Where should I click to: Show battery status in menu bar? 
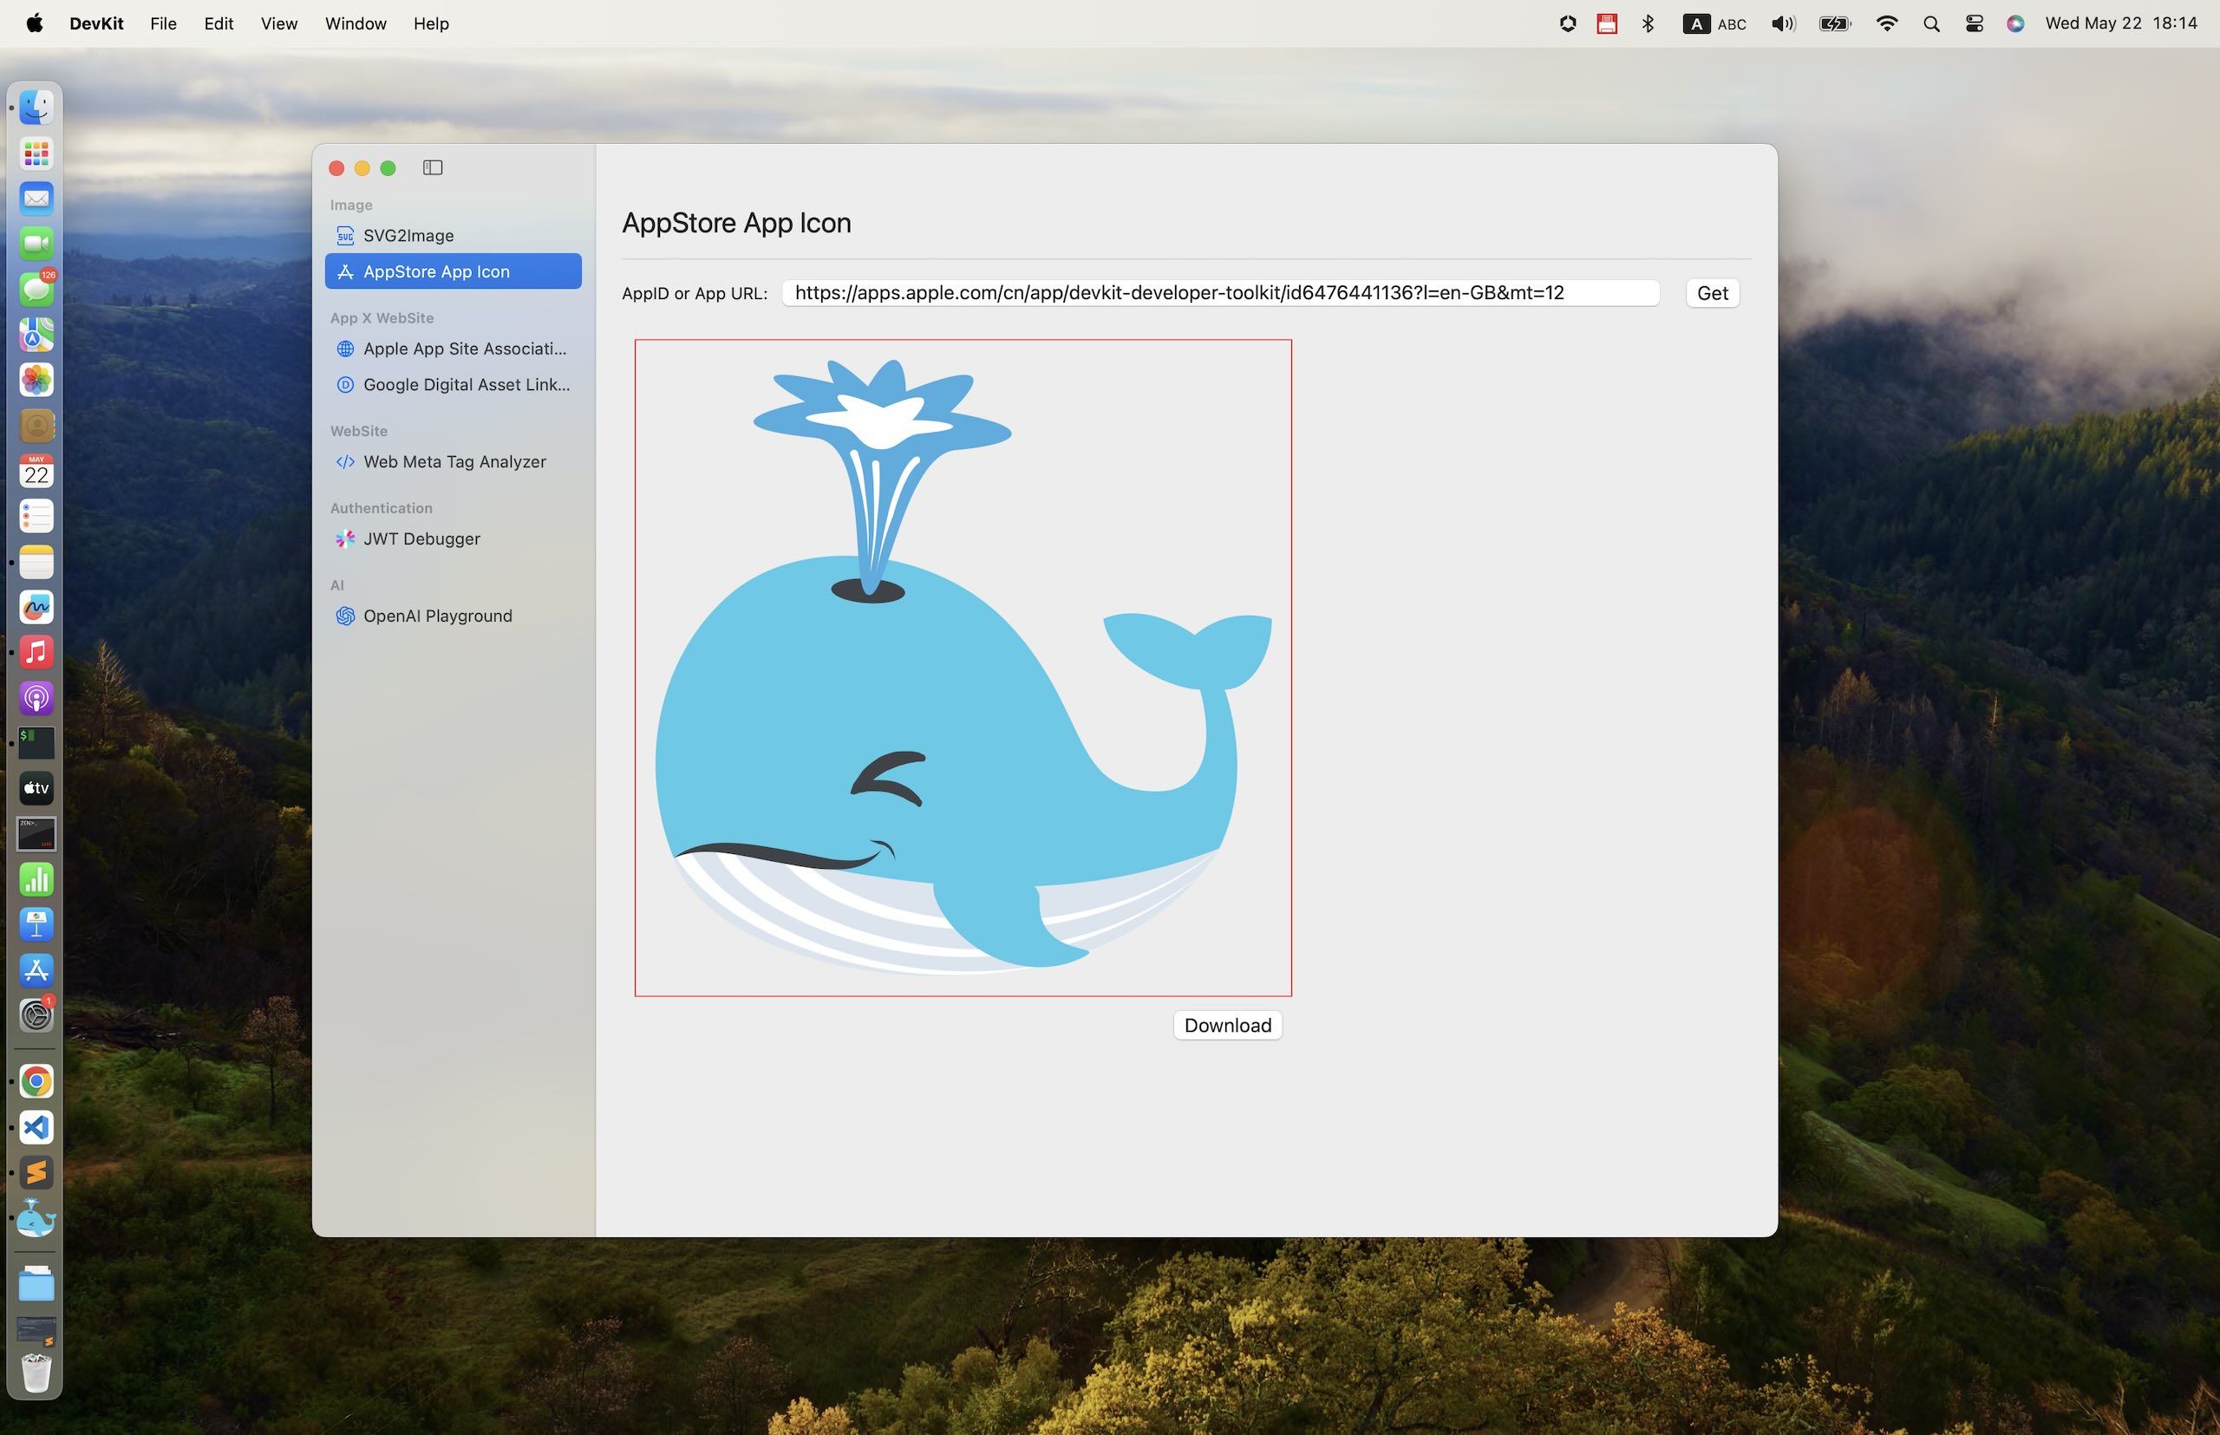tap(1835, 23)
